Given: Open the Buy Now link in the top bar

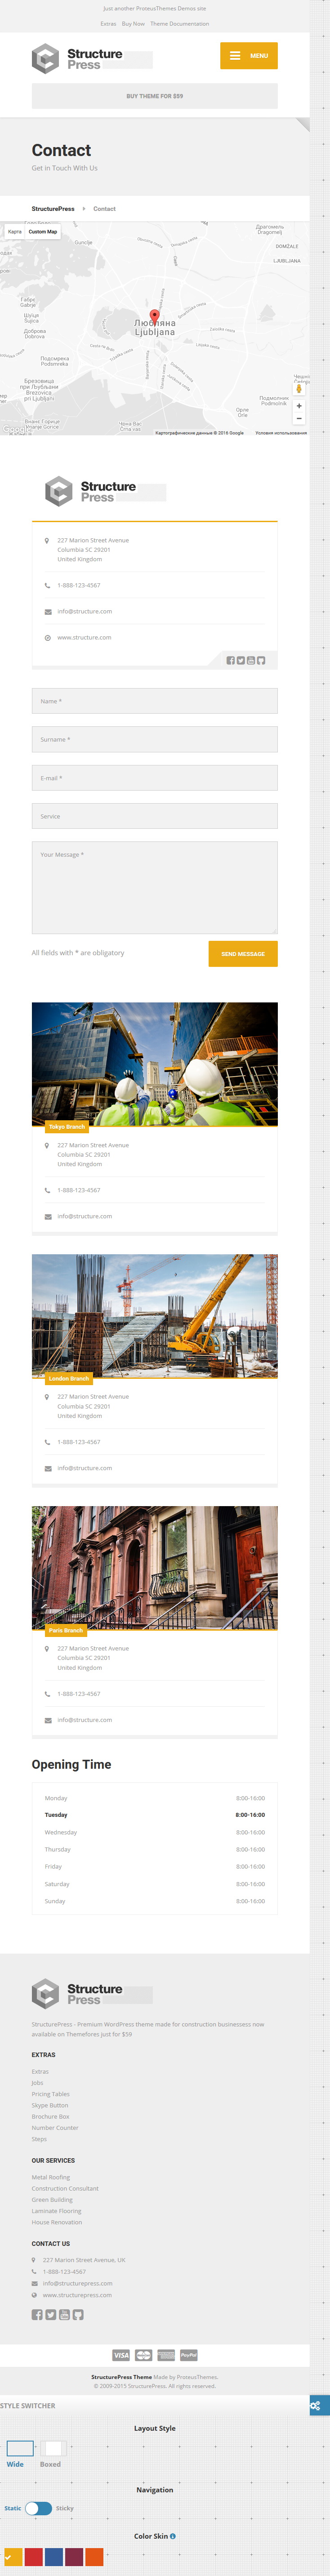Looking at the screenshot, I should [x=133, y=24].
